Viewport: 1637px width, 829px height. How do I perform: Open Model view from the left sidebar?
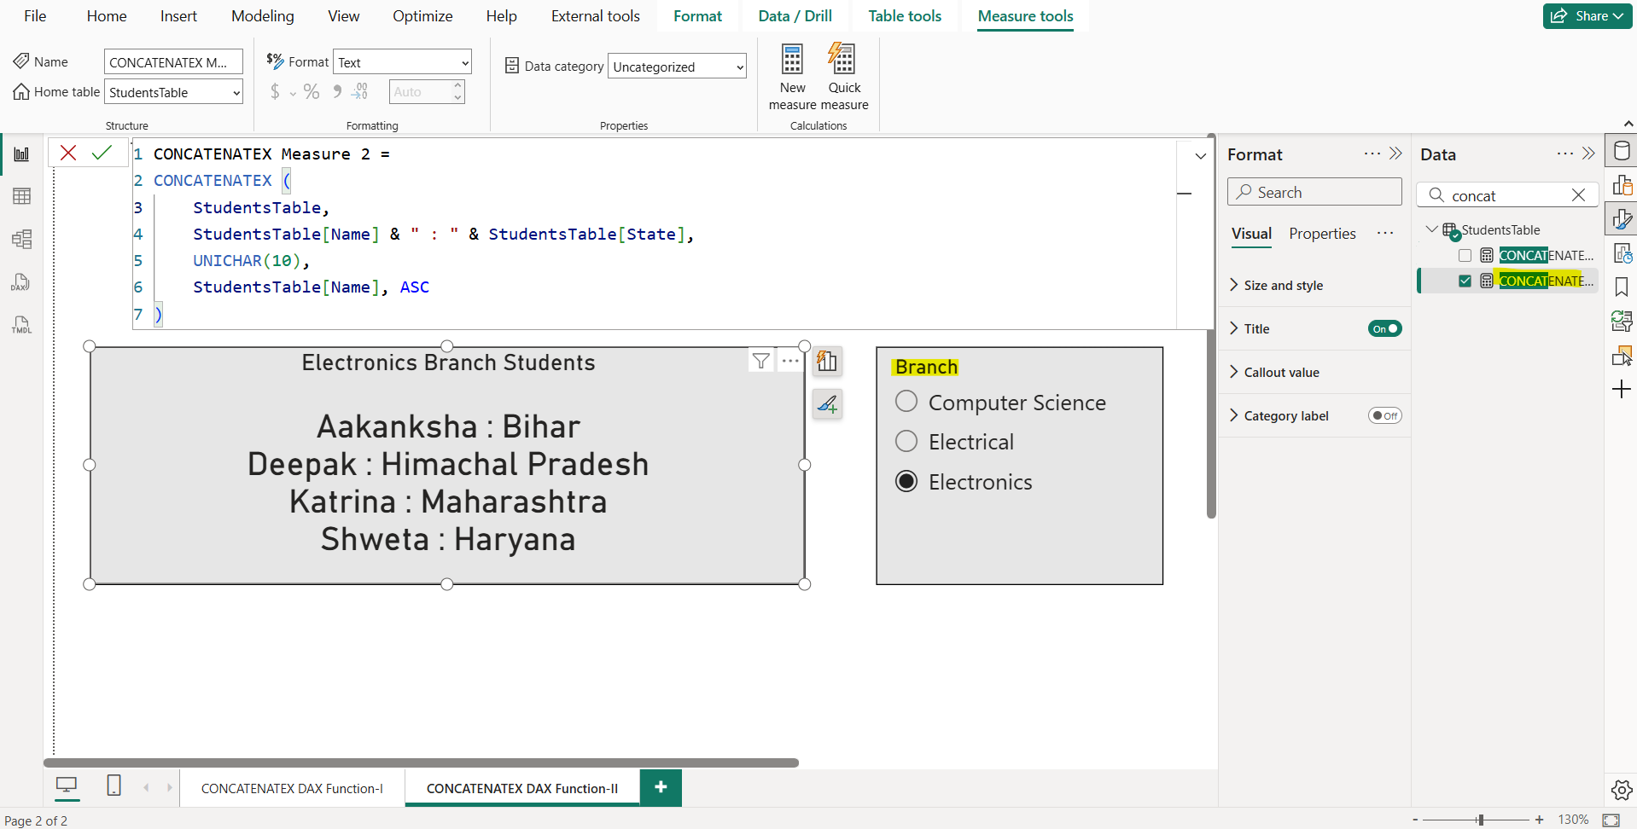(x=21, y=240)
